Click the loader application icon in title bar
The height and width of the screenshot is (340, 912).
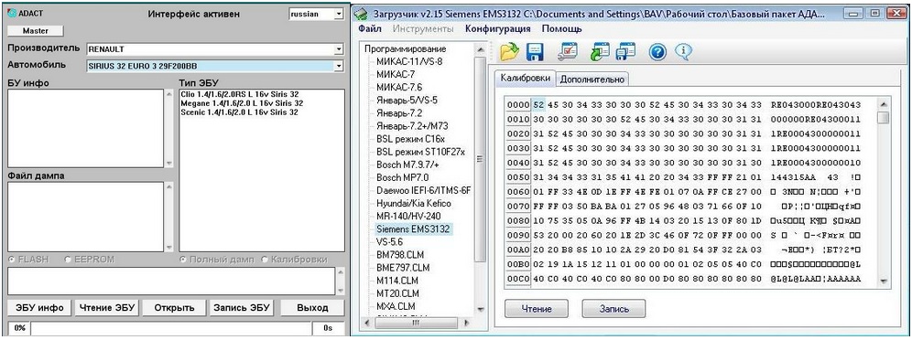[x=363, y=13]
